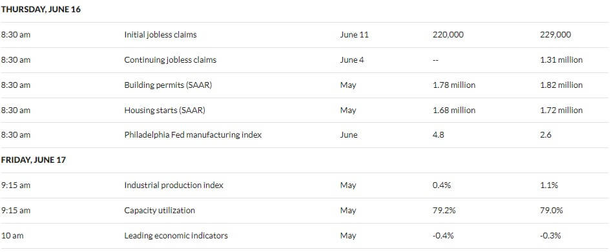611x252 pixels.
Task: Select Leading economic indicators entry
Action: pyautogui.click(x=176, y=236)
